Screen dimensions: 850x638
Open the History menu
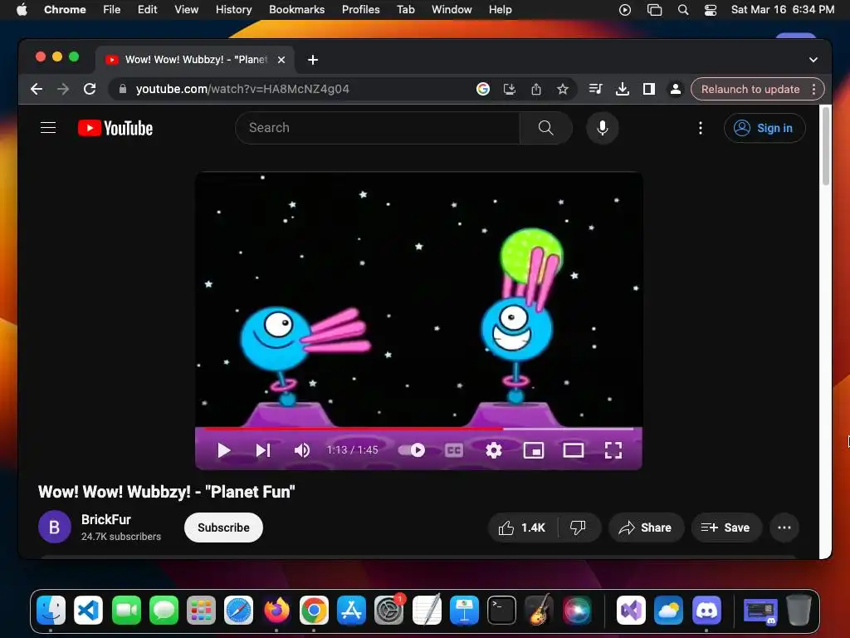pyautogui.click(x=233, y=10)
